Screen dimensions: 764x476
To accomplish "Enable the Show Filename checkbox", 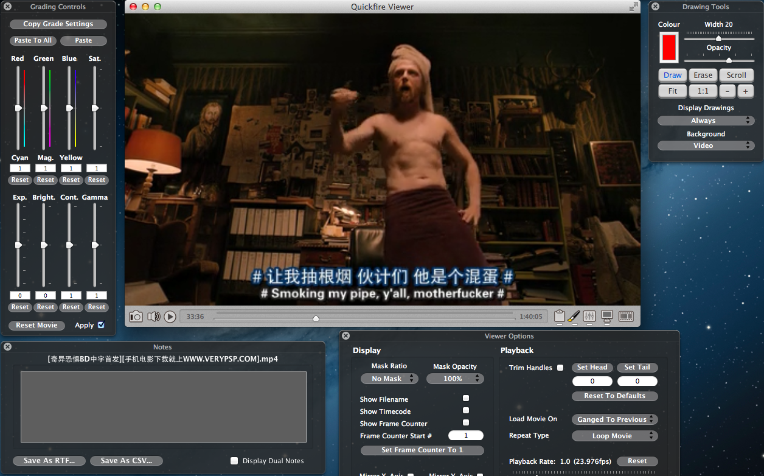I will [466, 398].
